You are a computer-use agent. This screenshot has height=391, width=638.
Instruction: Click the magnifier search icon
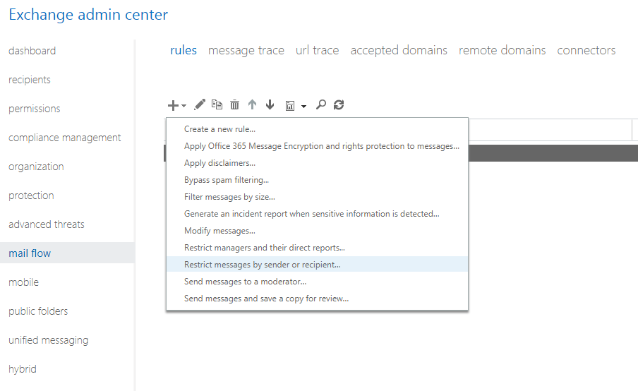(x=321, y=104)
